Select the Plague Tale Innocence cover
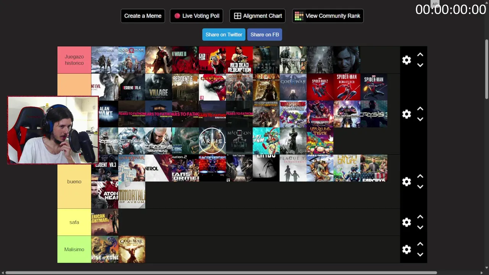489x275 pixels. coord(293,168)
